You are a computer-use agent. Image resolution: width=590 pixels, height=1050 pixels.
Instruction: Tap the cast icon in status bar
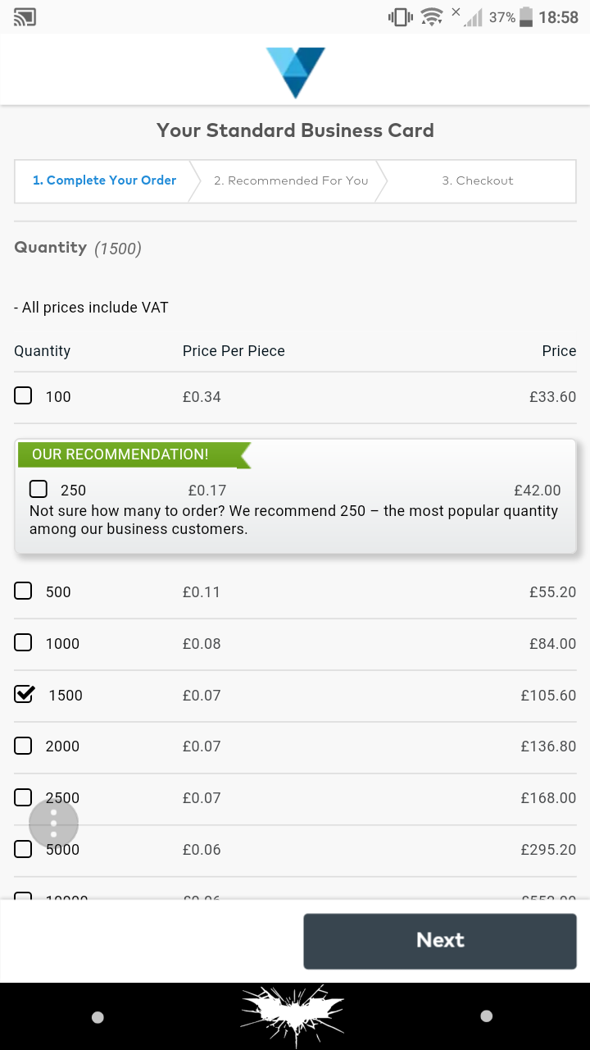tap(25, 16)
